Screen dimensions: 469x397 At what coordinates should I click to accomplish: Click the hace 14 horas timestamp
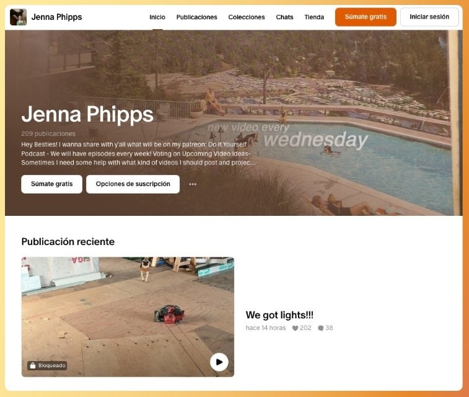266,328
